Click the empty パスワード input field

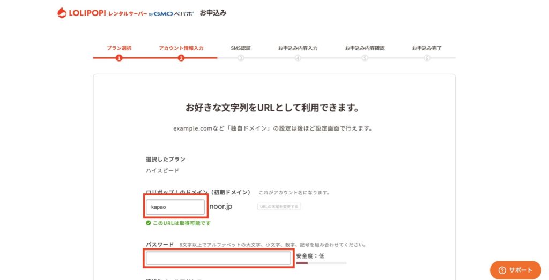218,258
